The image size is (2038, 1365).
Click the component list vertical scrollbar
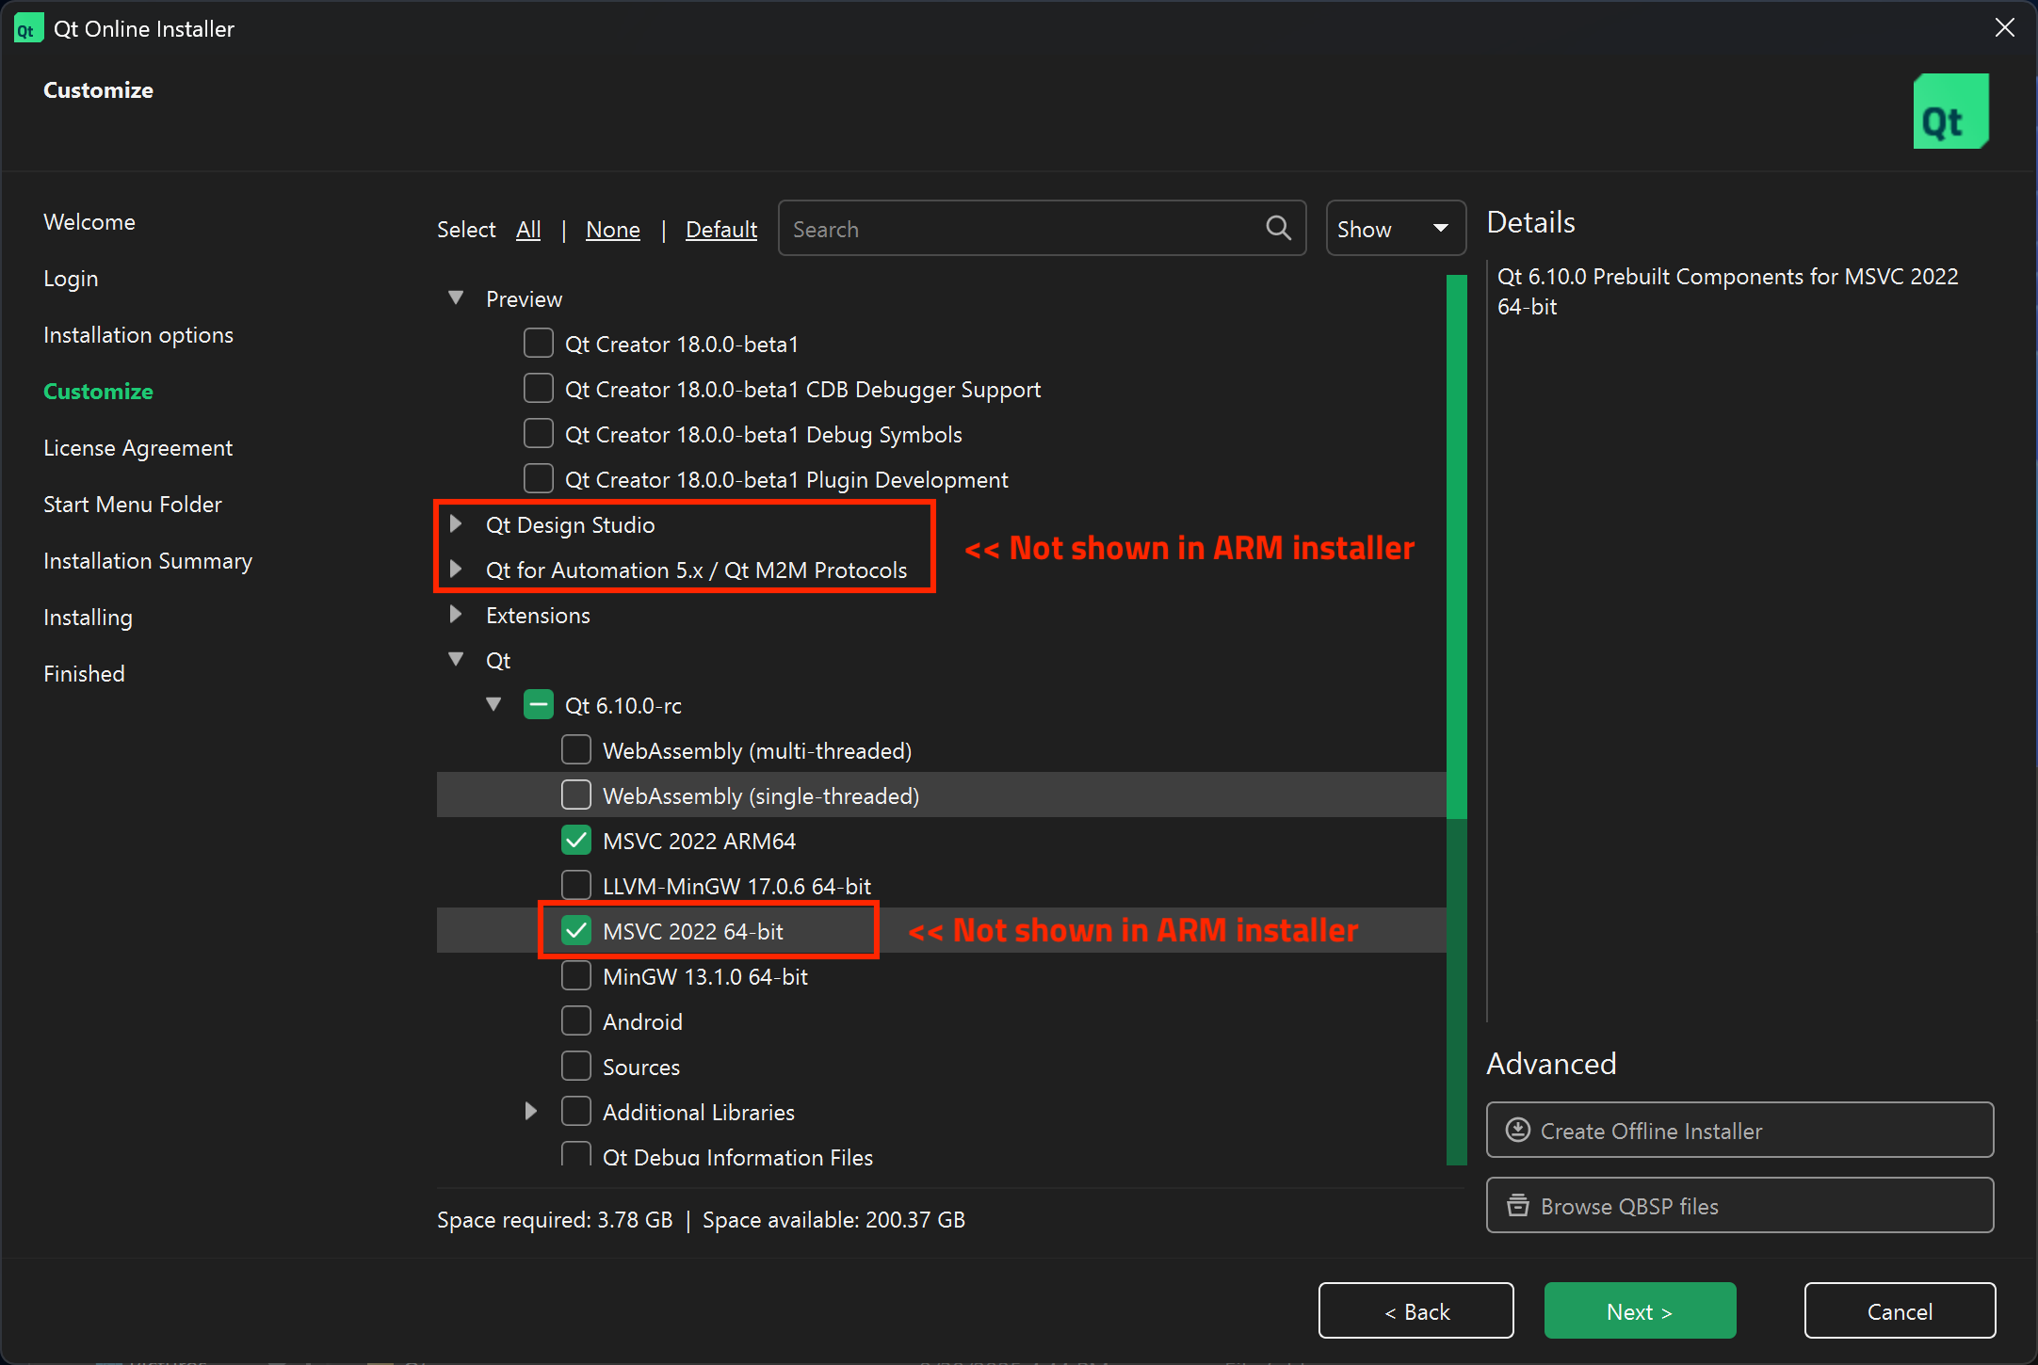[1456, 546]
